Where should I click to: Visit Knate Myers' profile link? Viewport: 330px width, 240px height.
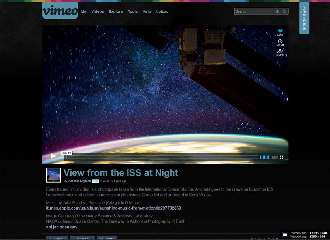[x=79, y=181]
